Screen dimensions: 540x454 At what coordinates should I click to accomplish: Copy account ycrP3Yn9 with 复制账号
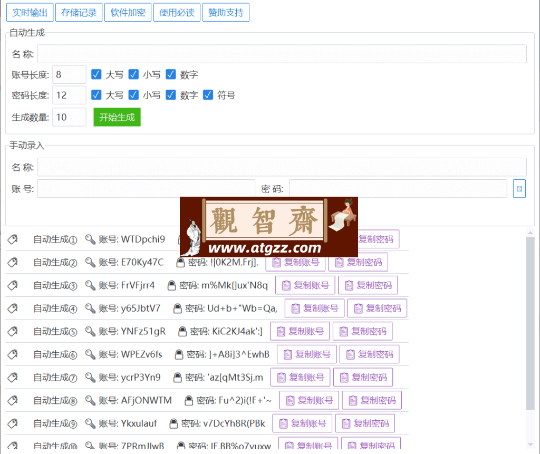[x=300, y=377]
